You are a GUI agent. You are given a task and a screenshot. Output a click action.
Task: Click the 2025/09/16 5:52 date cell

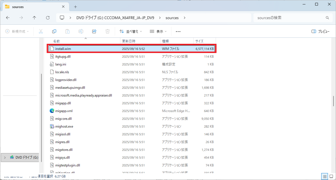click(133, 49)
